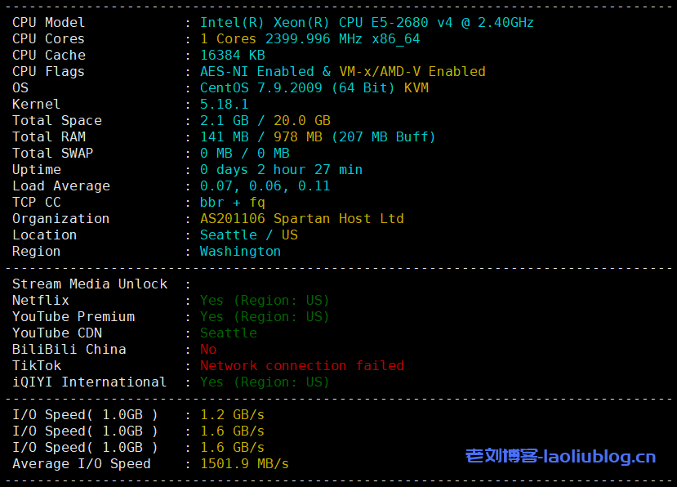Click the first I/O Speed 1.2 GB/s result

(x=232, y=414)
